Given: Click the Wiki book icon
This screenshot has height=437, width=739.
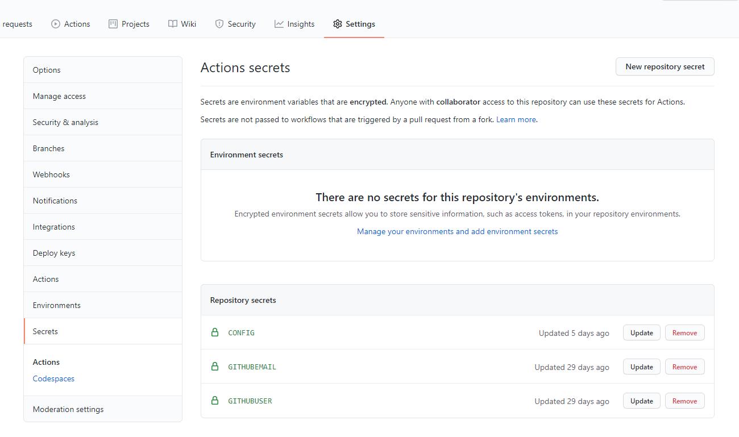Looking at the screenshot, I should [173, 24].
